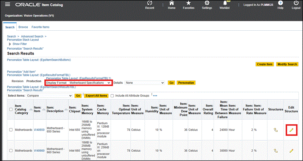The width and height of the screenshot is (303, 161).
Task: Check the VI40650 row checkbox
Action: 11,130
